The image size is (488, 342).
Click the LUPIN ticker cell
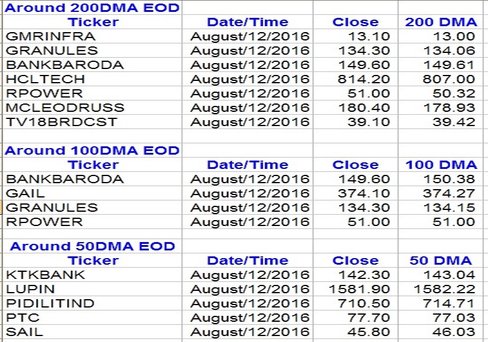(x=30, y=289)
